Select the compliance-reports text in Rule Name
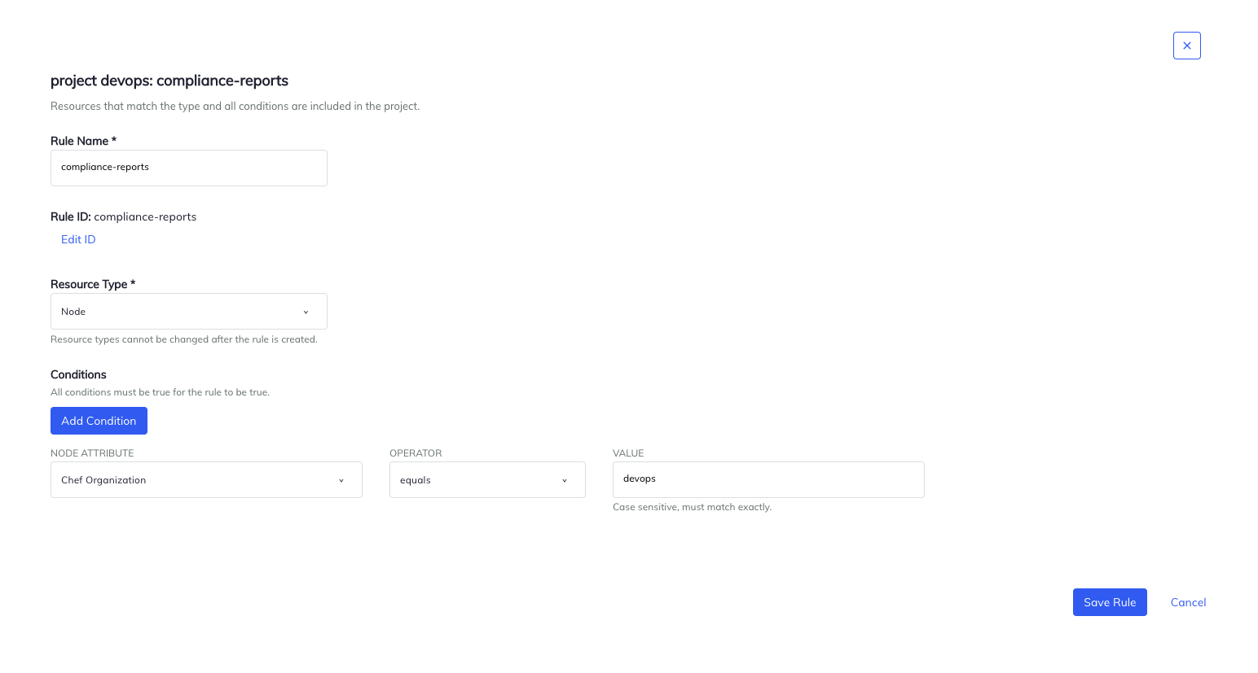1258x673 pixels. click(105, 167)
